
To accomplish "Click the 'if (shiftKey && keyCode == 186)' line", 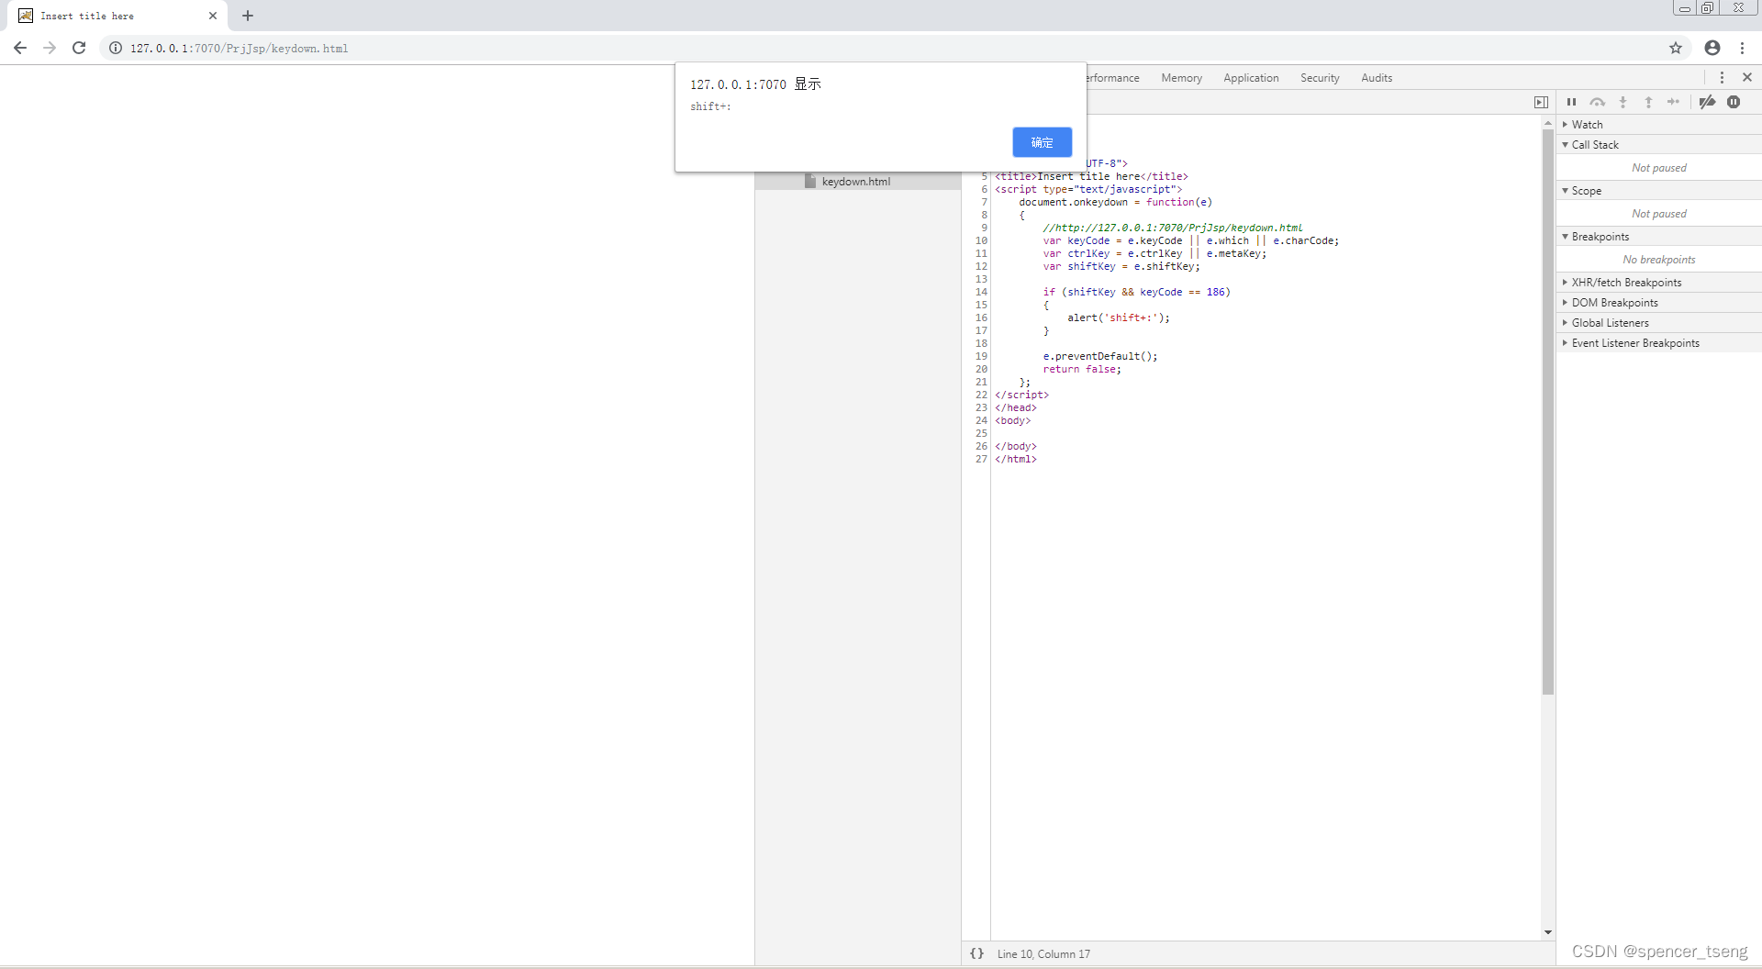I will coord(1136,292).
